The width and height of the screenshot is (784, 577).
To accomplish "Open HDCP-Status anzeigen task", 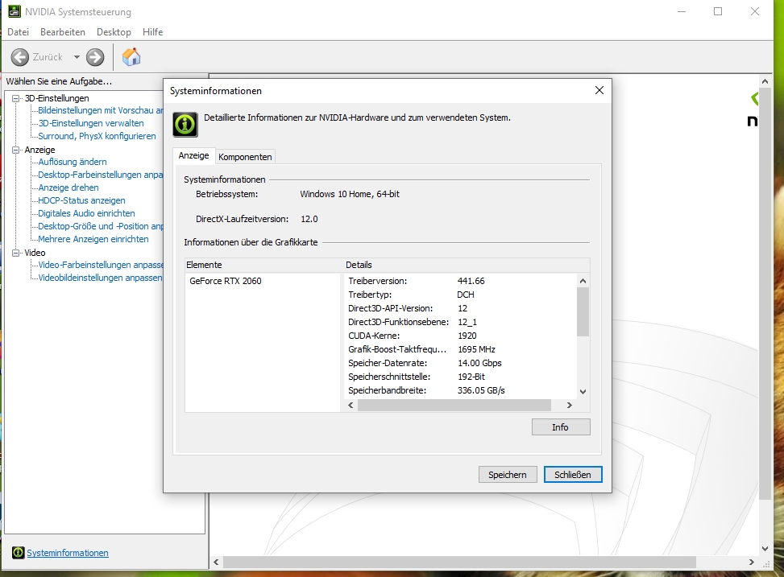I will [81, 200].
